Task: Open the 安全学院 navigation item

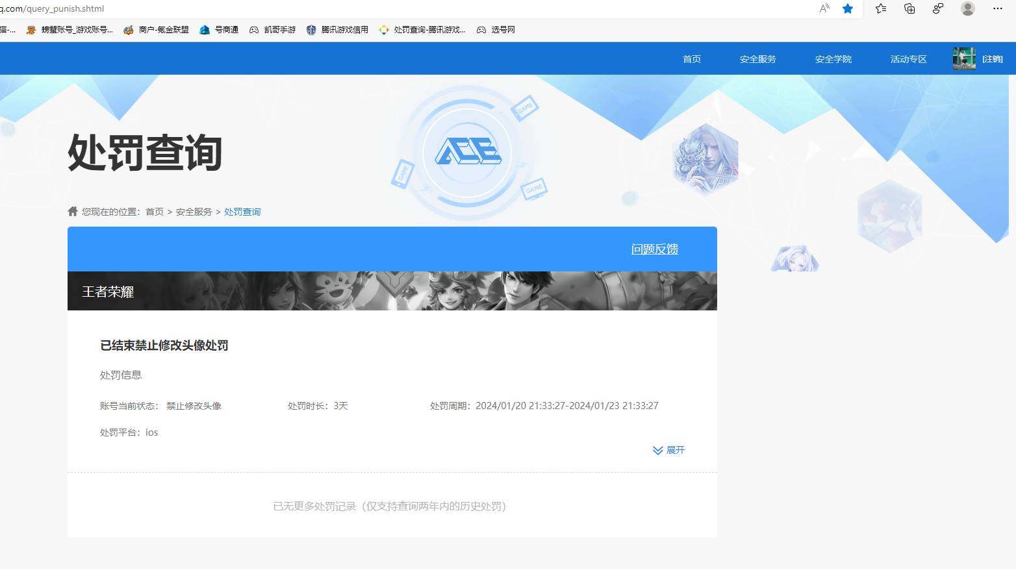Action: [x=832, y=58]
